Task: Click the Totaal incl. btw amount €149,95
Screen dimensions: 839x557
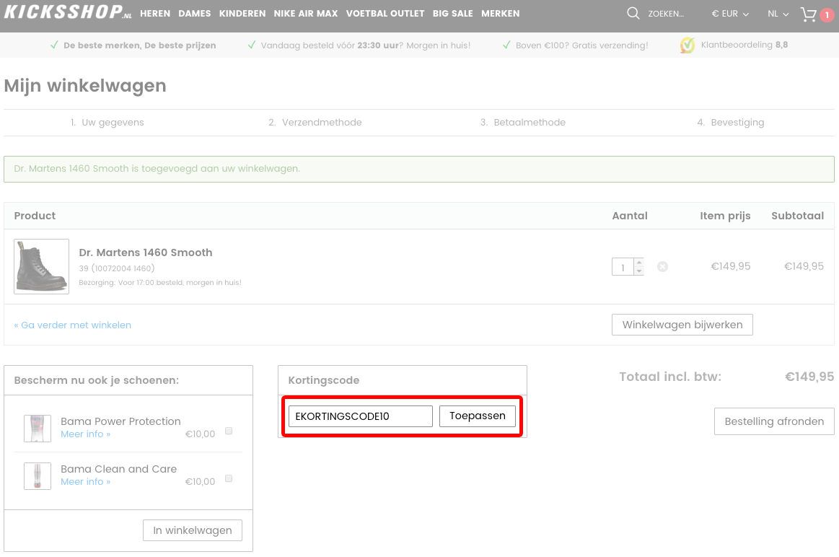Action: (x=809, y=377)
